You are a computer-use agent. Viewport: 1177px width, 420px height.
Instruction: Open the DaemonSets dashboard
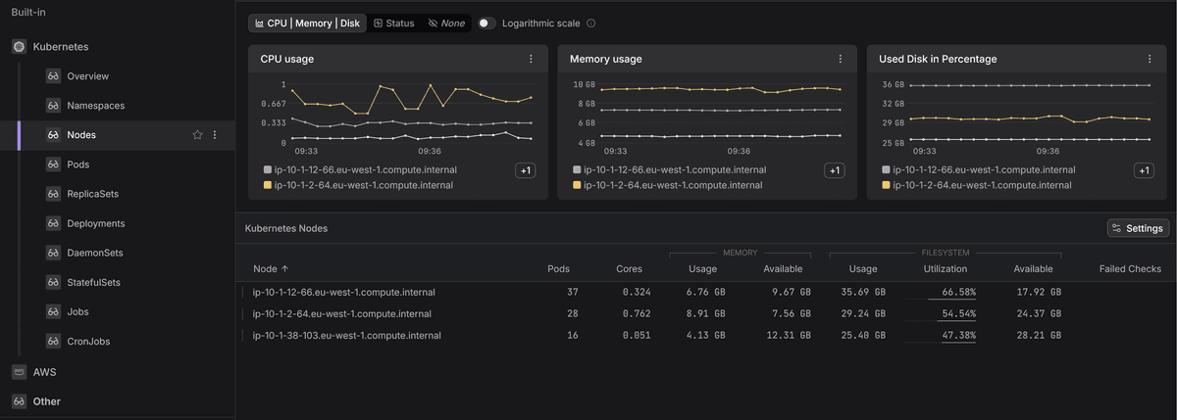[x=95, y=253]
